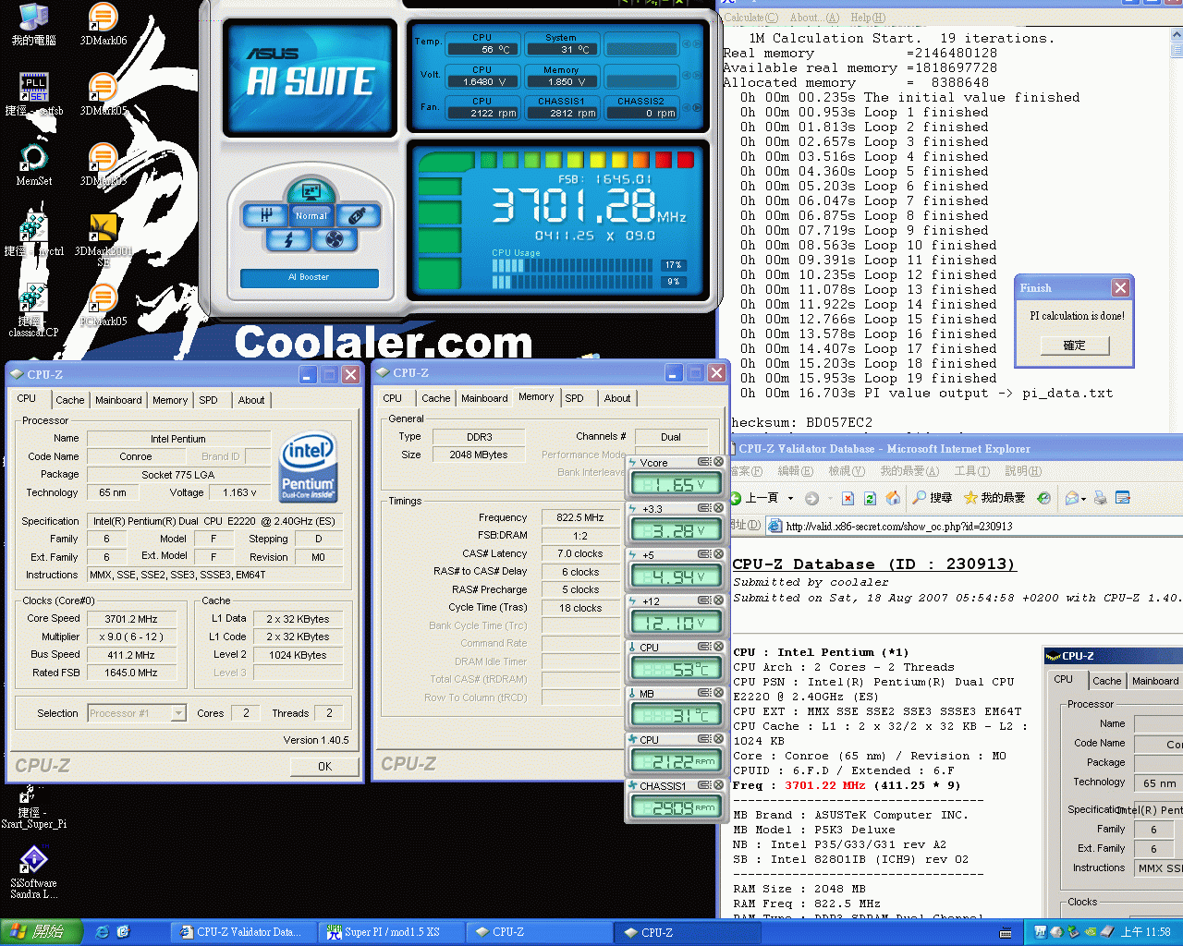Click the Internet Explorer quick launch icon
This screenshot has width=1183, height=946.
point(102,932)
